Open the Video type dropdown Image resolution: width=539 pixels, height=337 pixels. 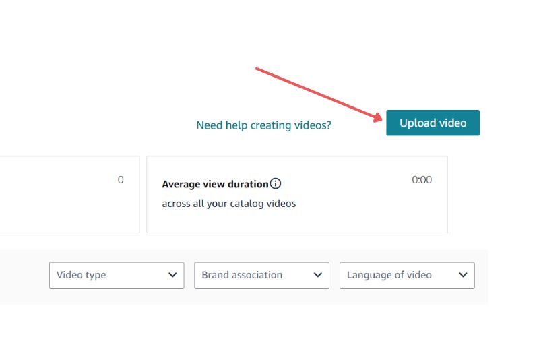(x=117, y=276)
